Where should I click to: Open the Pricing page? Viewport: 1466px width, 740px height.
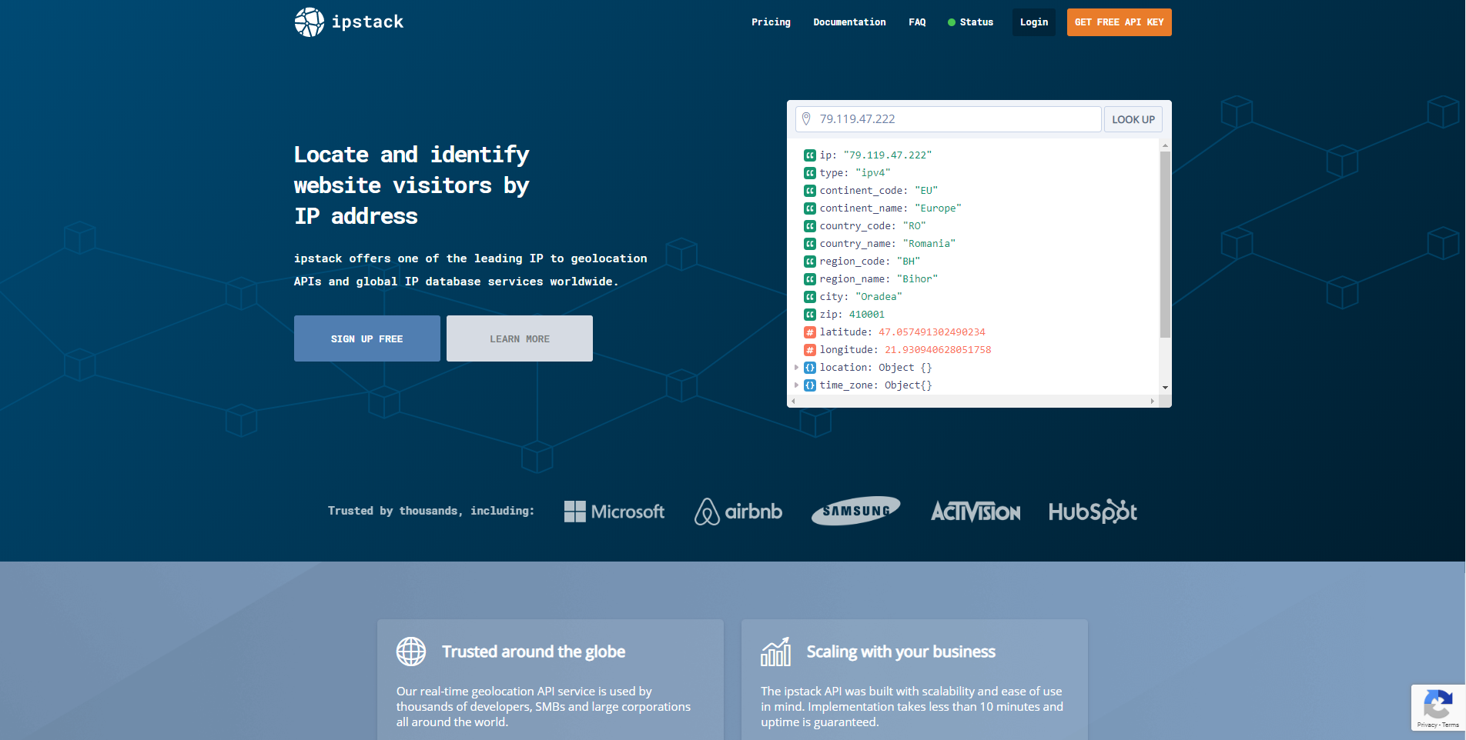pos(771,22)
